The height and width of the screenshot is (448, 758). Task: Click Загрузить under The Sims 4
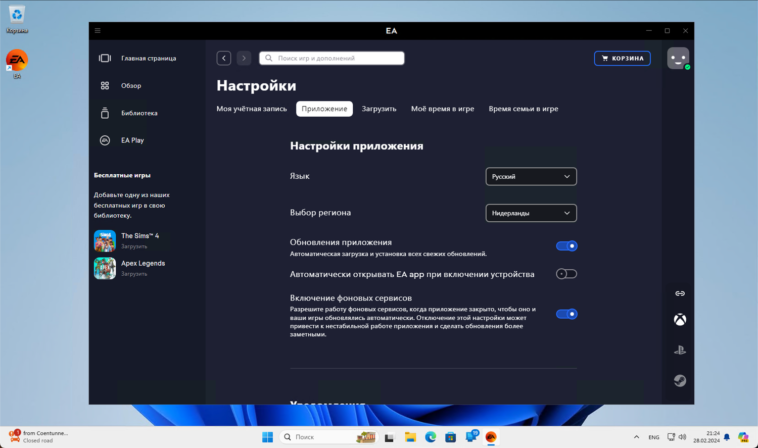(134, 246)
